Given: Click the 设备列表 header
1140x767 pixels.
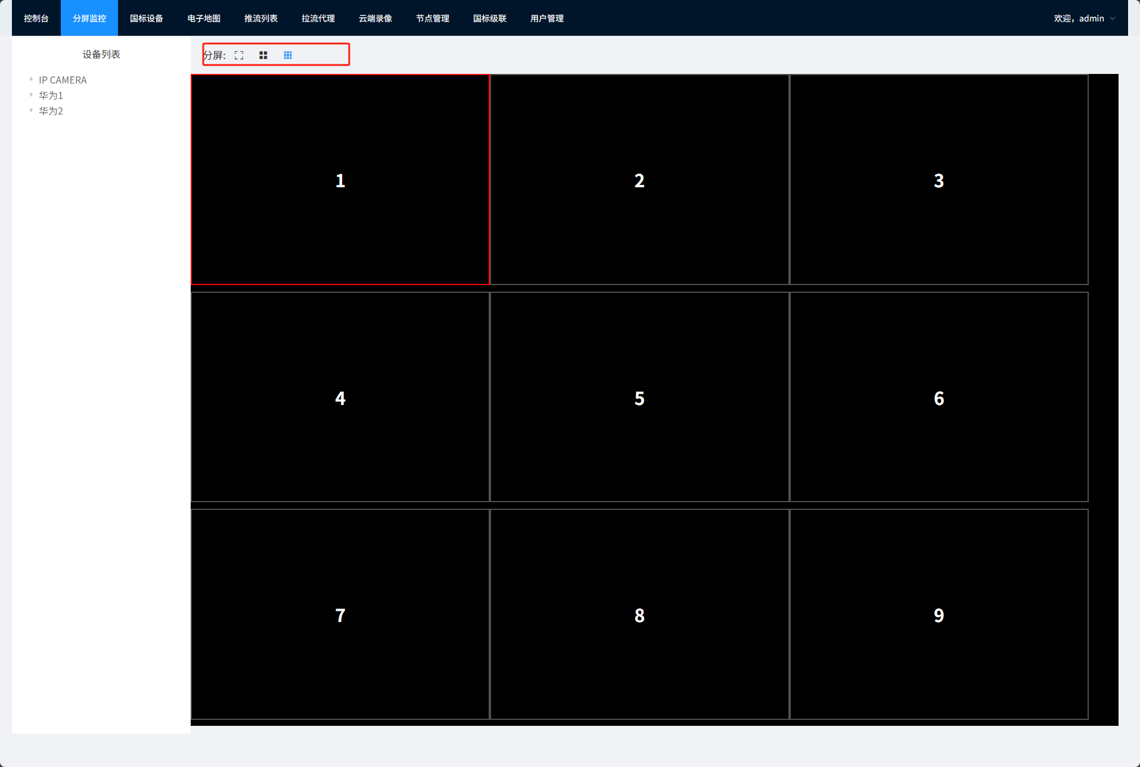Looking at the screenshot, I should pos(101,54).
